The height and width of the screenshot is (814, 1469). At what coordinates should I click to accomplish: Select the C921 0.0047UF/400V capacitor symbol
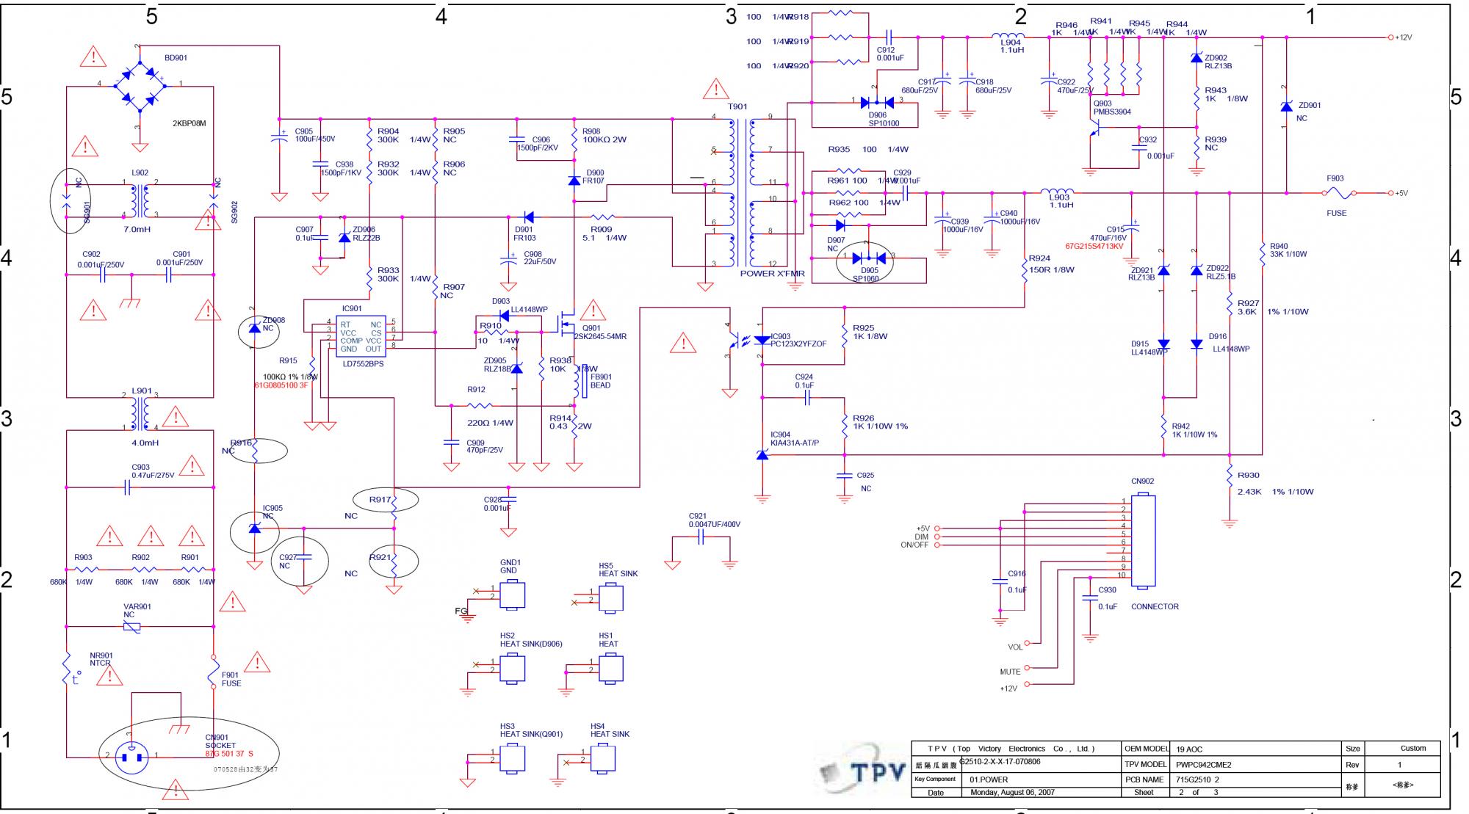tap(701, 538)
